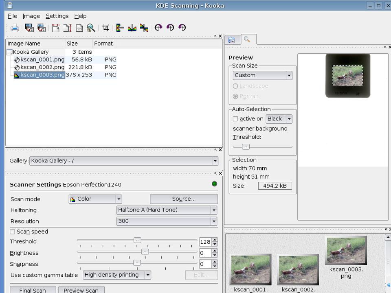Click the Brightness slider handle
Screen dimensions: 391x293
pos(145,252)
